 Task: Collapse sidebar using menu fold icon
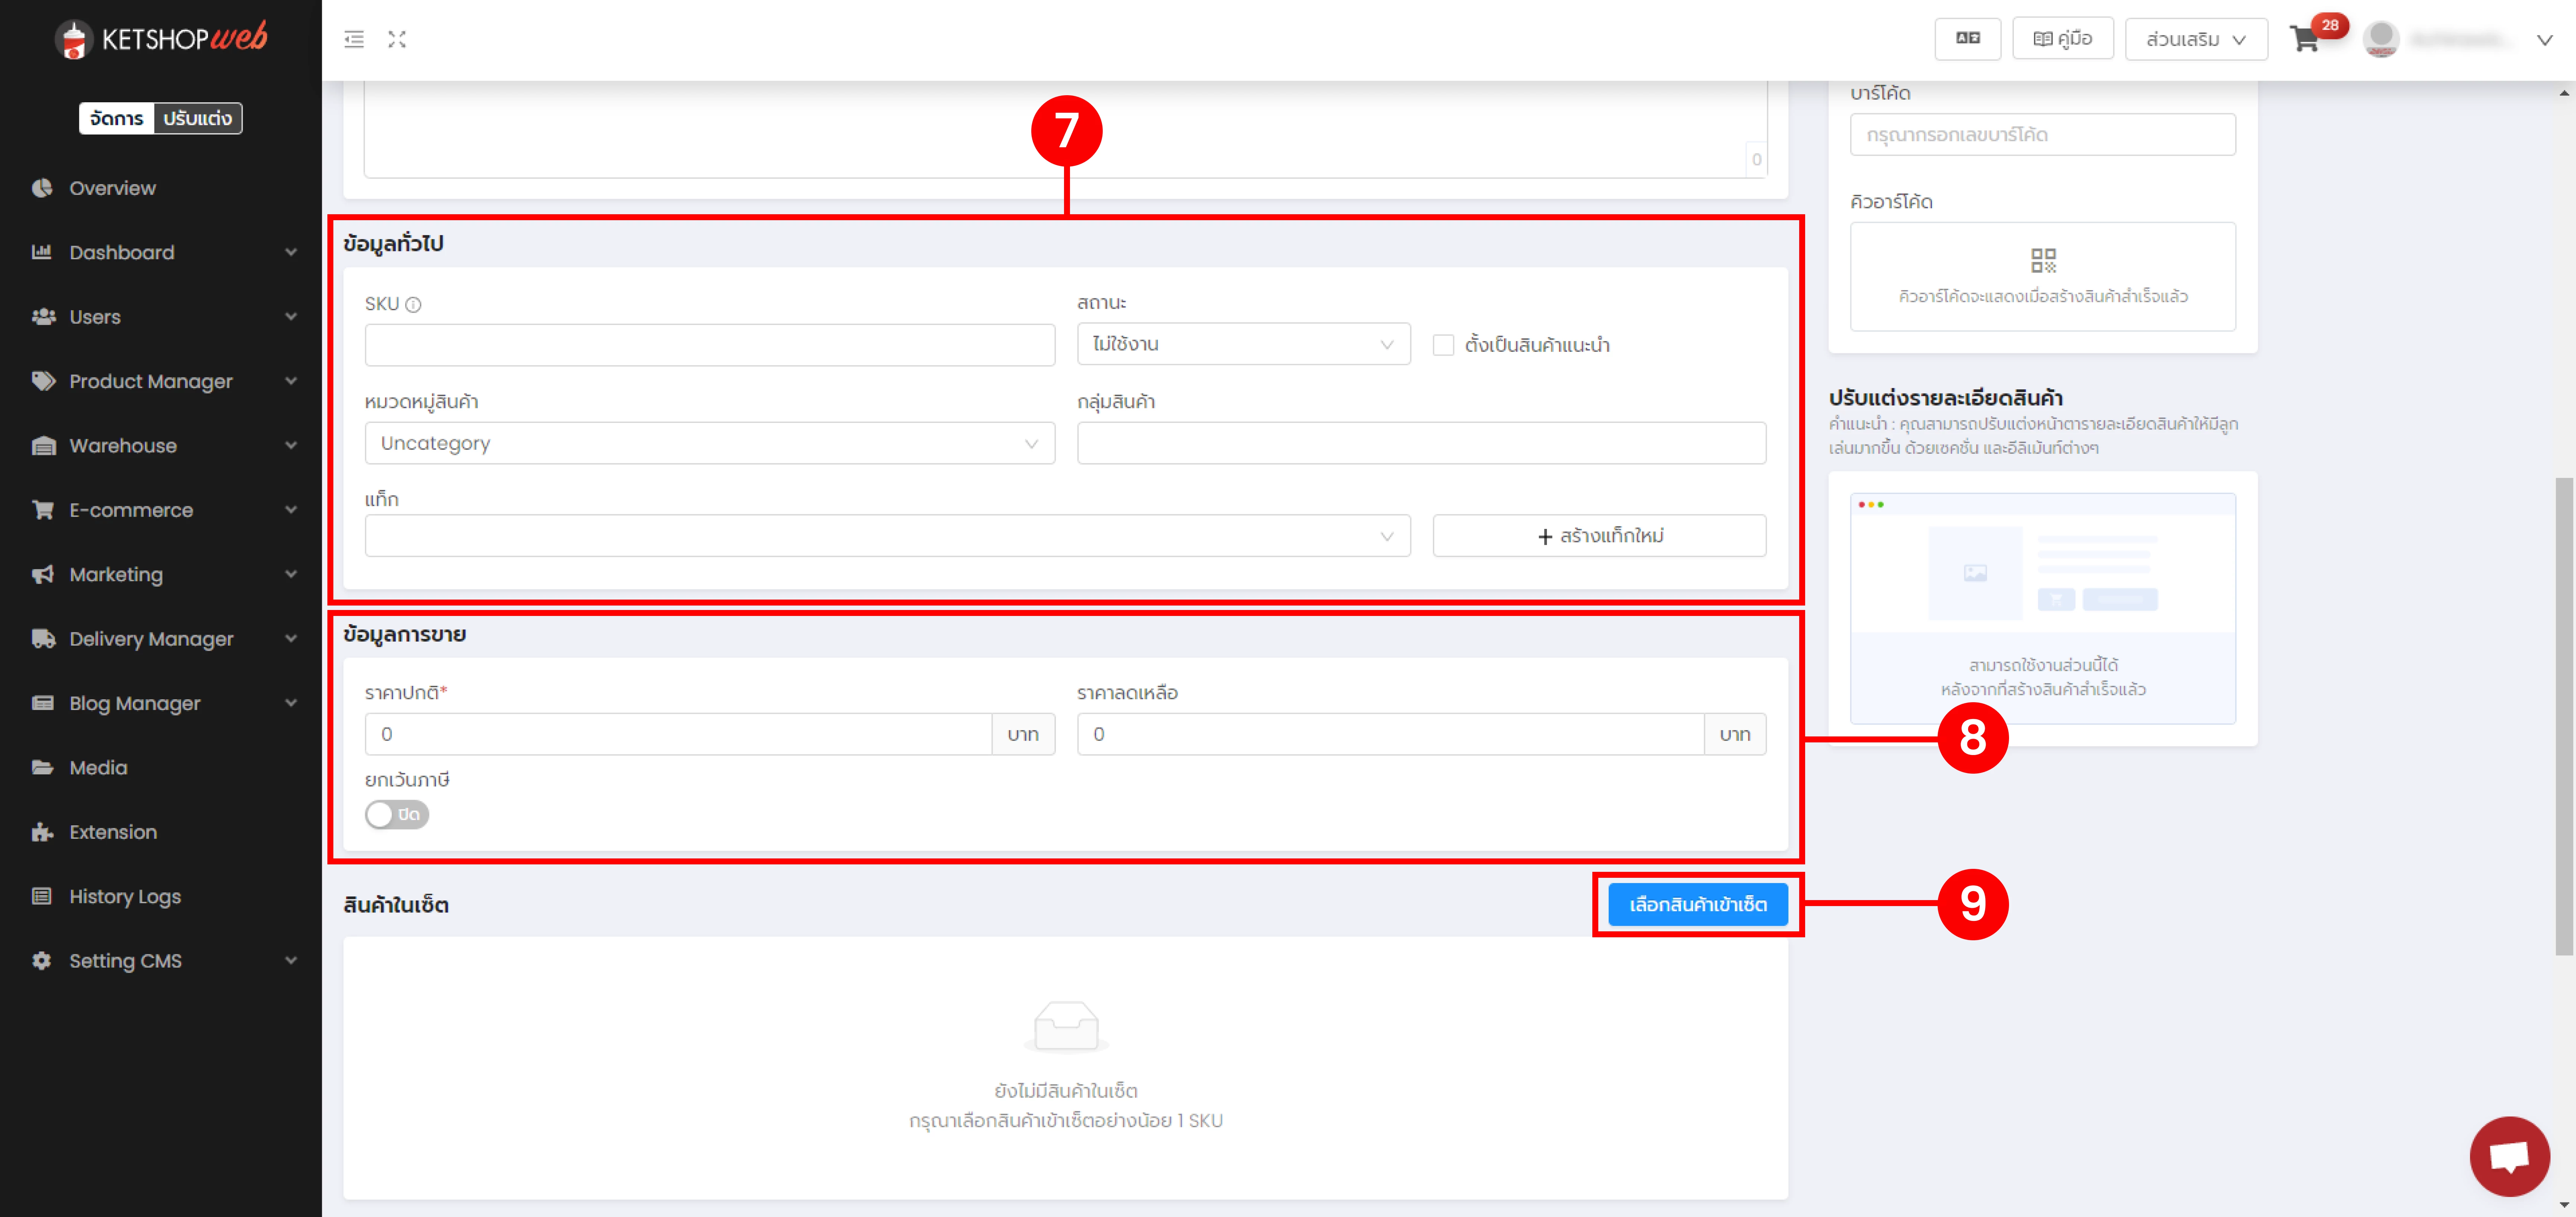pyautogui.click(x=354, y=39)
